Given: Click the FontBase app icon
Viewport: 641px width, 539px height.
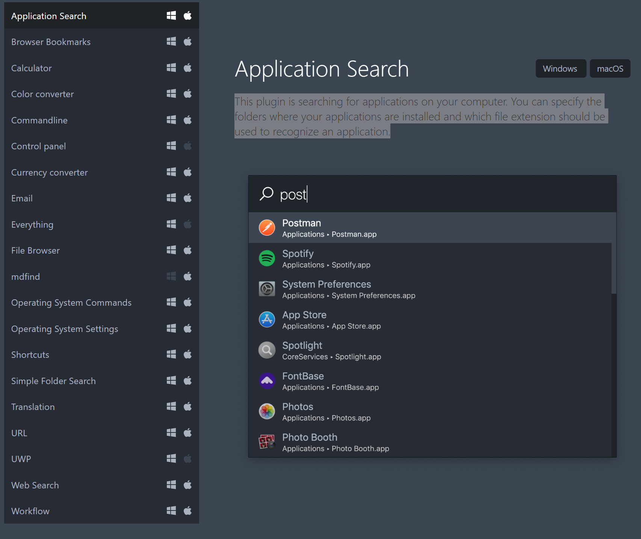Looking at the screenshot, I should point(267,381).
